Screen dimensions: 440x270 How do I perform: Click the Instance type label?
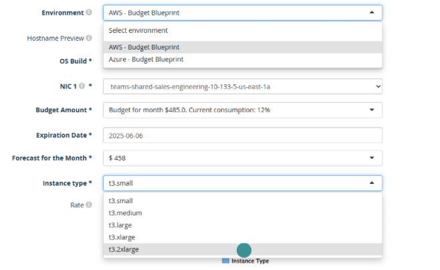pyautogui.click(x=67, y=183)
